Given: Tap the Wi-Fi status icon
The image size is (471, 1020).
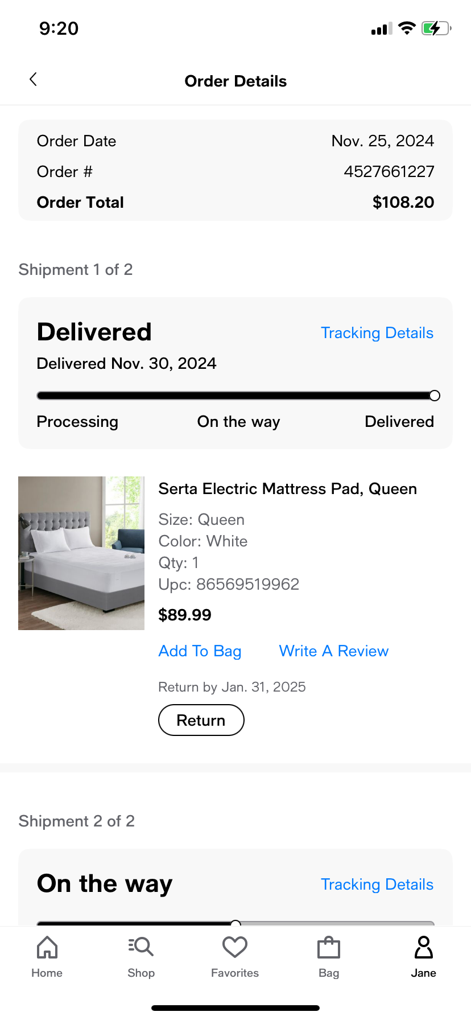Looking at the screenshot, I should 407,28.
